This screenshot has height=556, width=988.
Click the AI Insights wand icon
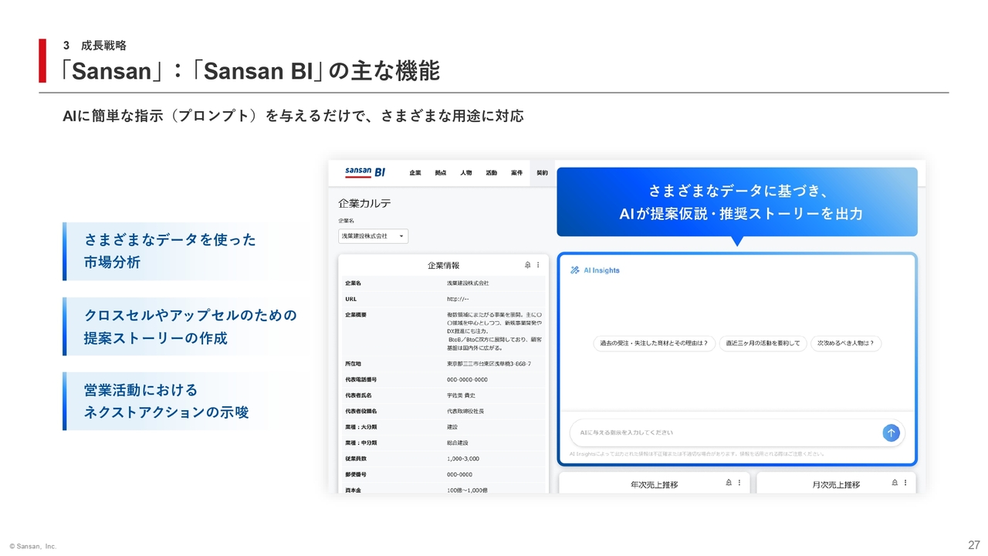(x=574, y=270)
